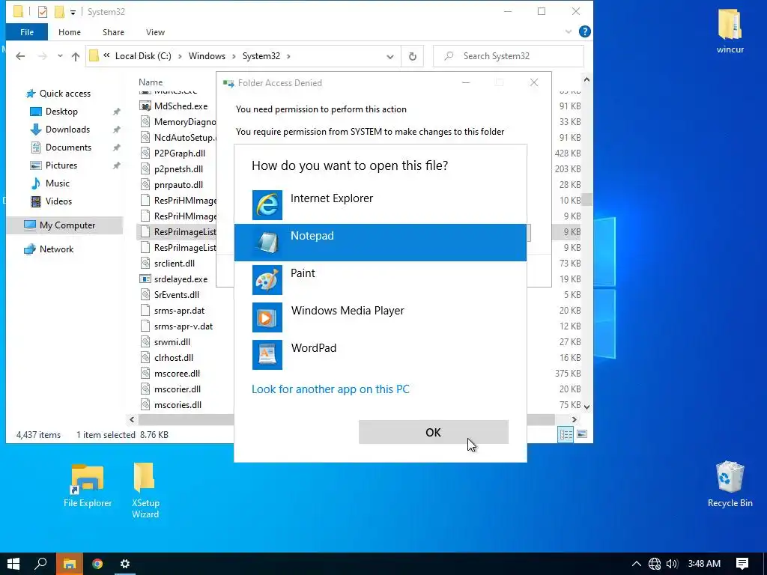Click the Help question mark icon
767x575 pixels.
(584, 31)
